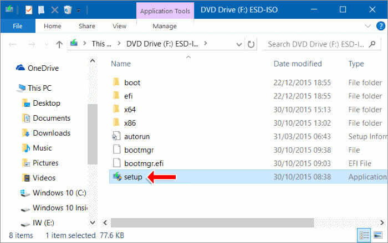Screen dimensions: 388x243
Task: Select the efi folder
Action: tap(128, 96)
